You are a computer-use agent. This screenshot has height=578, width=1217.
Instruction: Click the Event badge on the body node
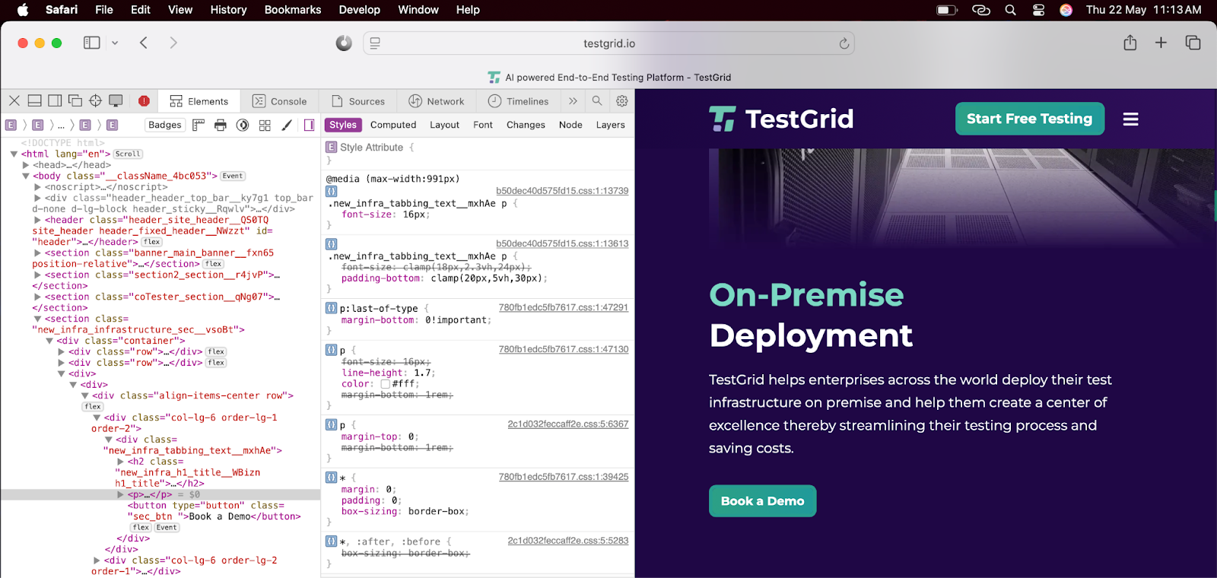pyautogui.click(x=233, y=176)
